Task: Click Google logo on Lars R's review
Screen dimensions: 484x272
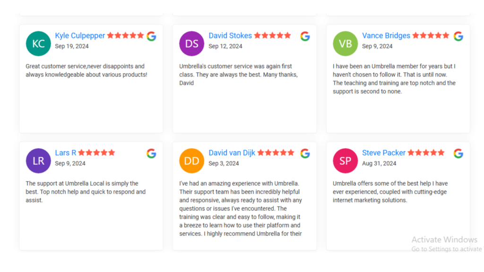Action: coord(151,153)
